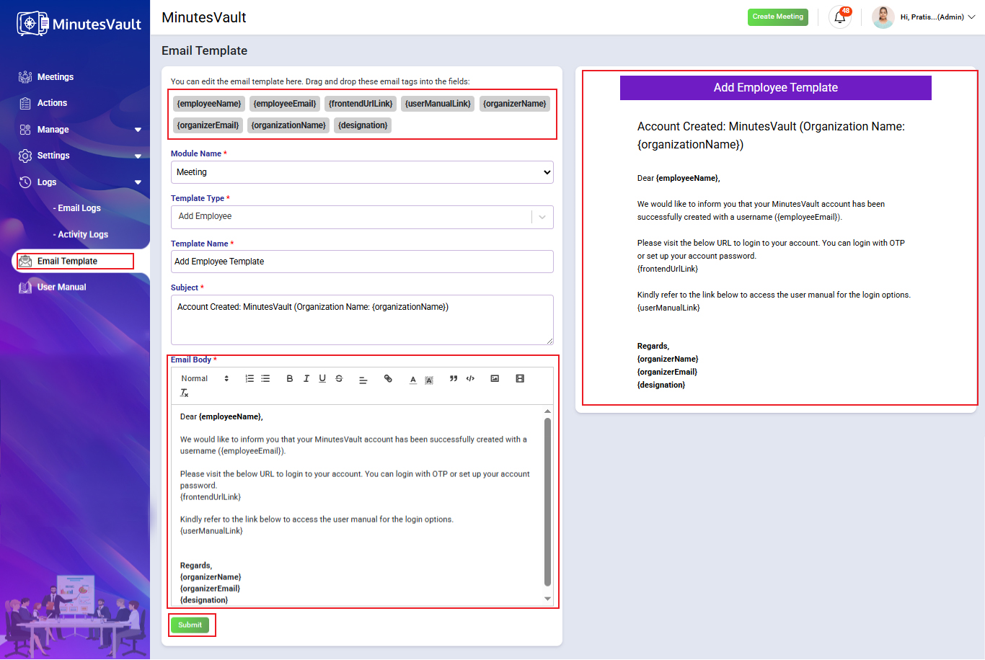This screenshot has width=985, height=660.
Task: Select the {organizerEmail} tag
Action: (x=208, y=125)
